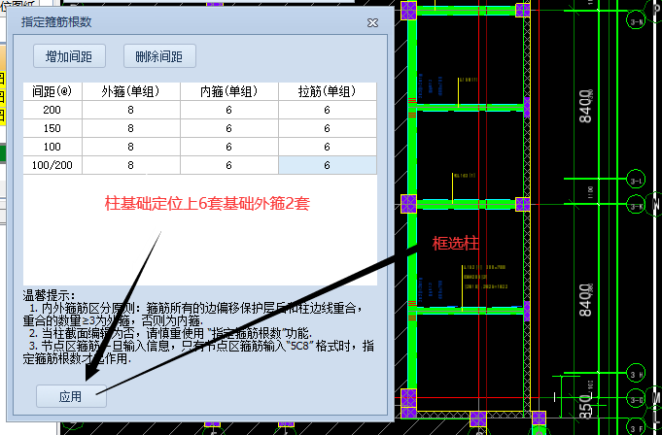
Task: Edit 拉筋 value in the 100 row
Action: (328, 147)
